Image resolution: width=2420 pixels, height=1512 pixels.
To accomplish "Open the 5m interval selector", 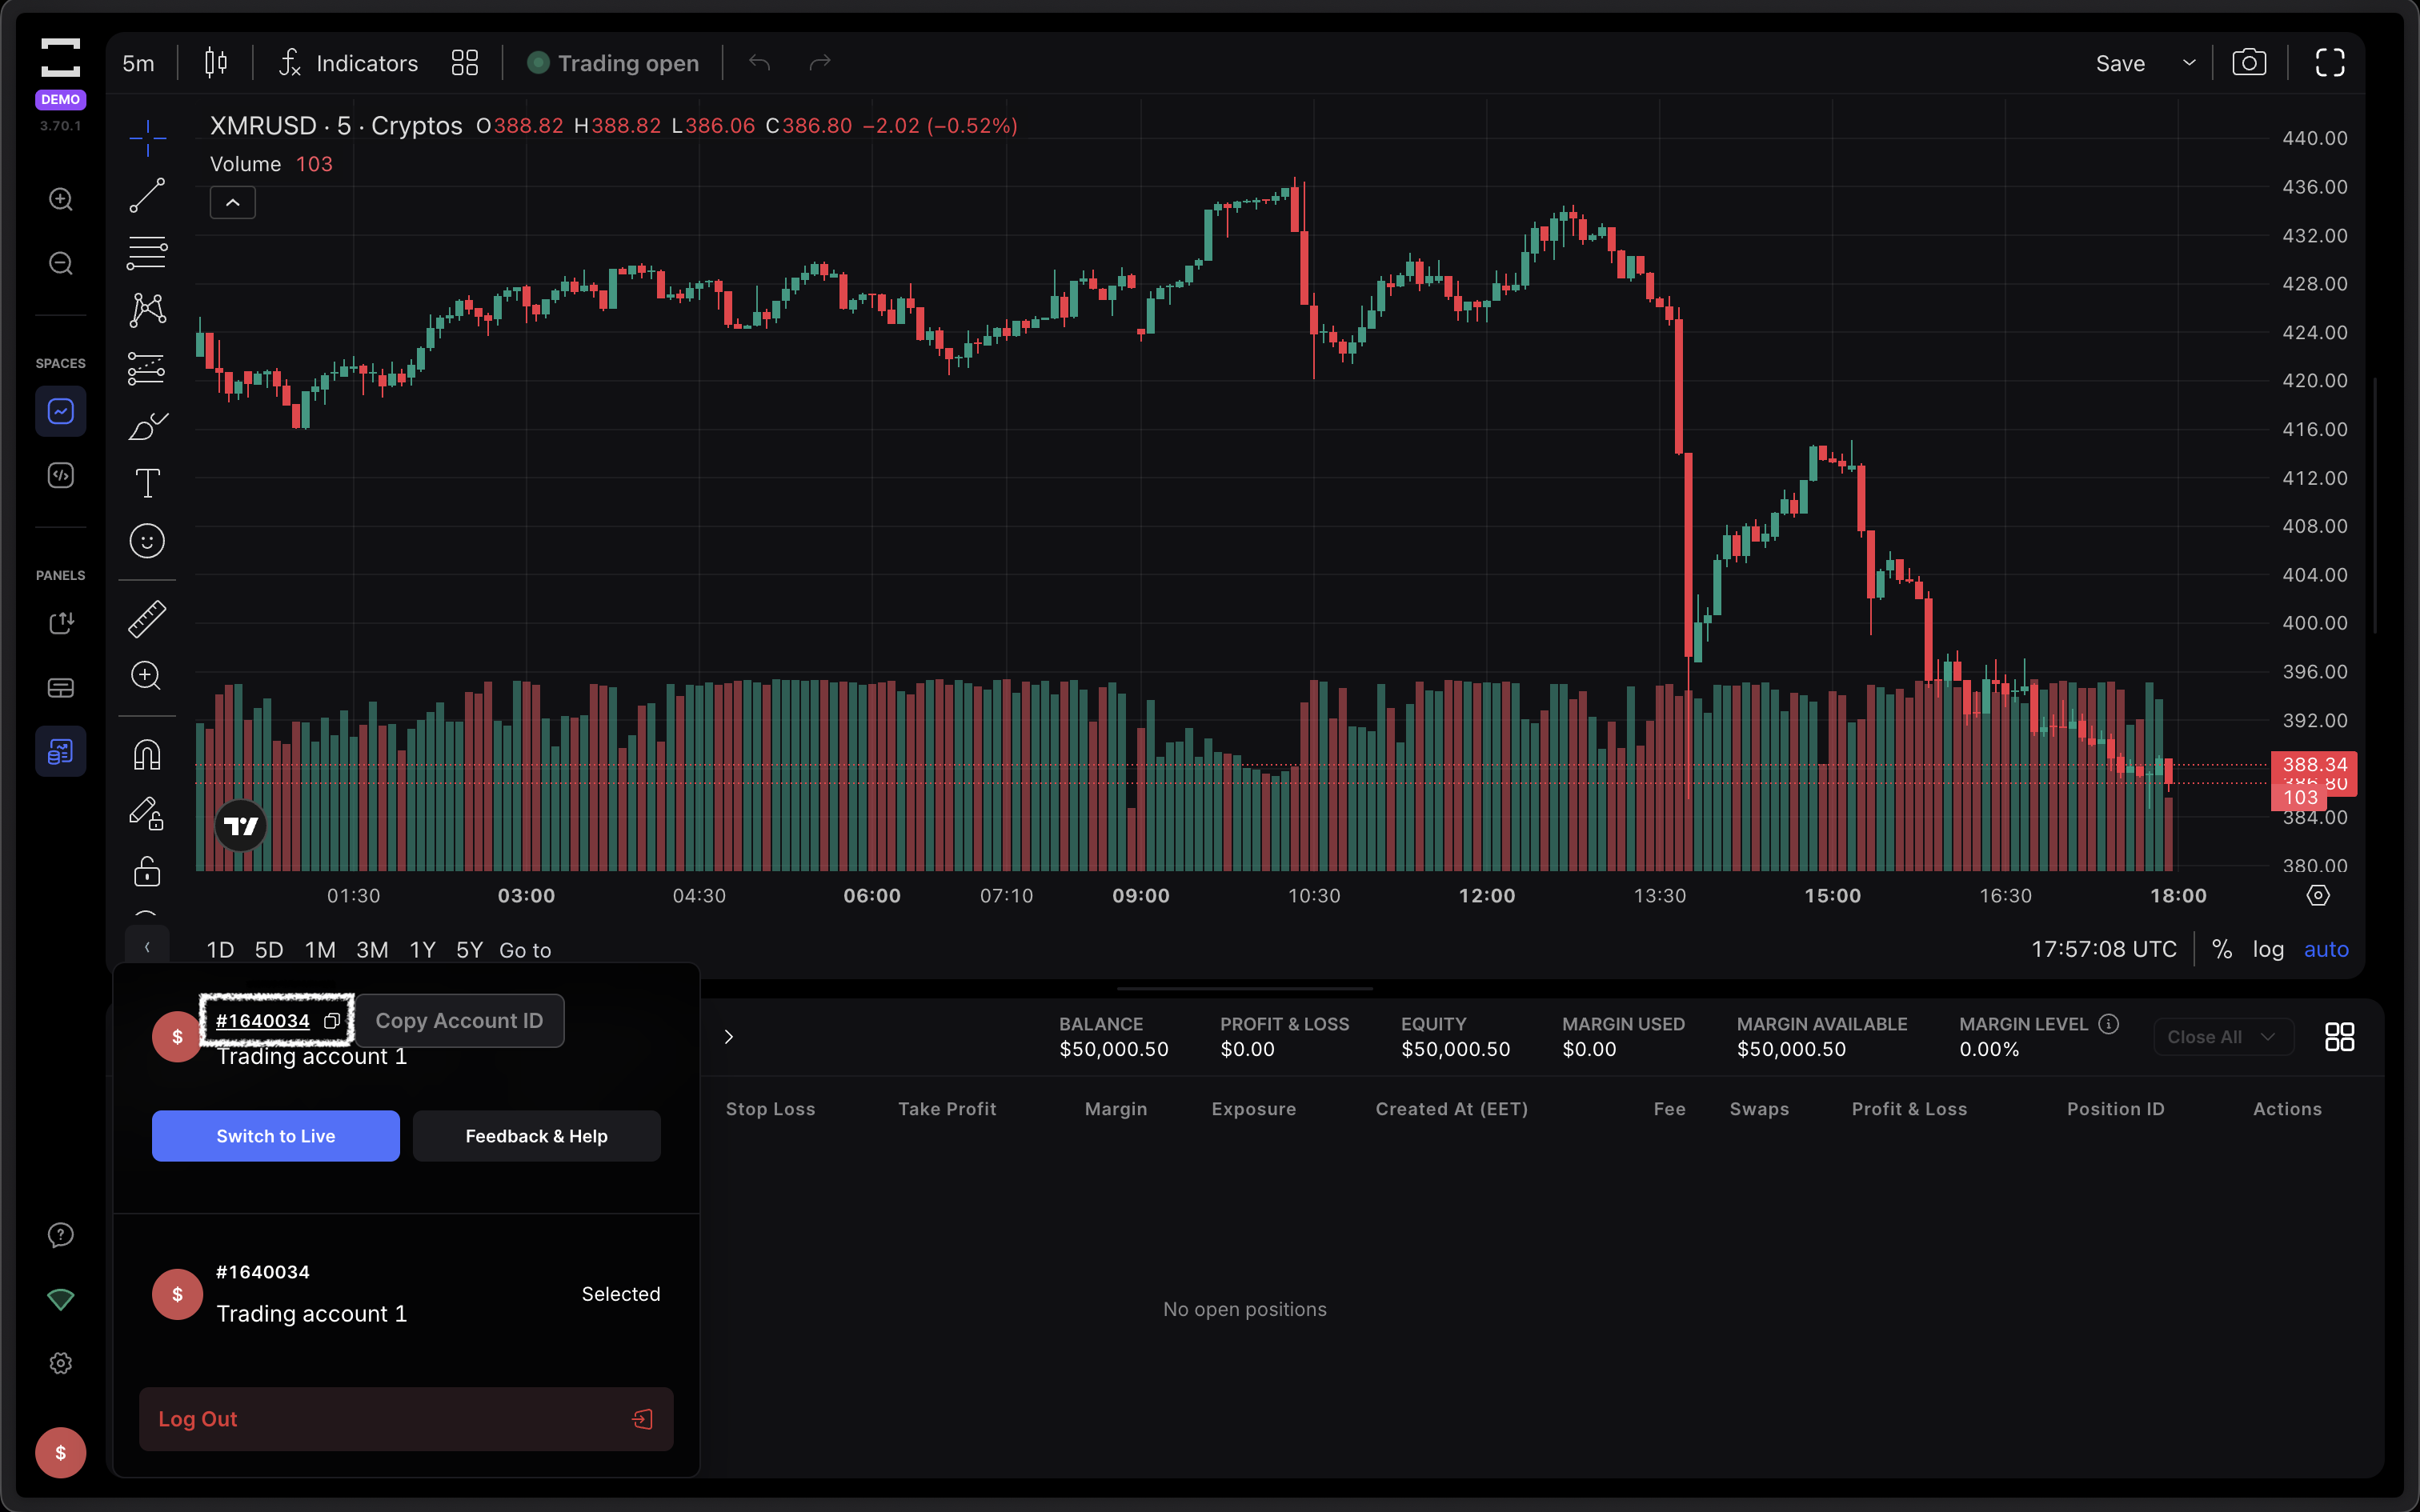I will 139,63.
